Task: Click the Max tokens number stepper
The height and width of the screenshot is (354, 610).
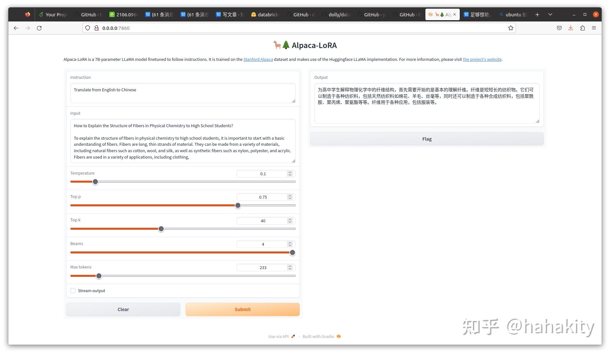Action: [x=290, y=268]
